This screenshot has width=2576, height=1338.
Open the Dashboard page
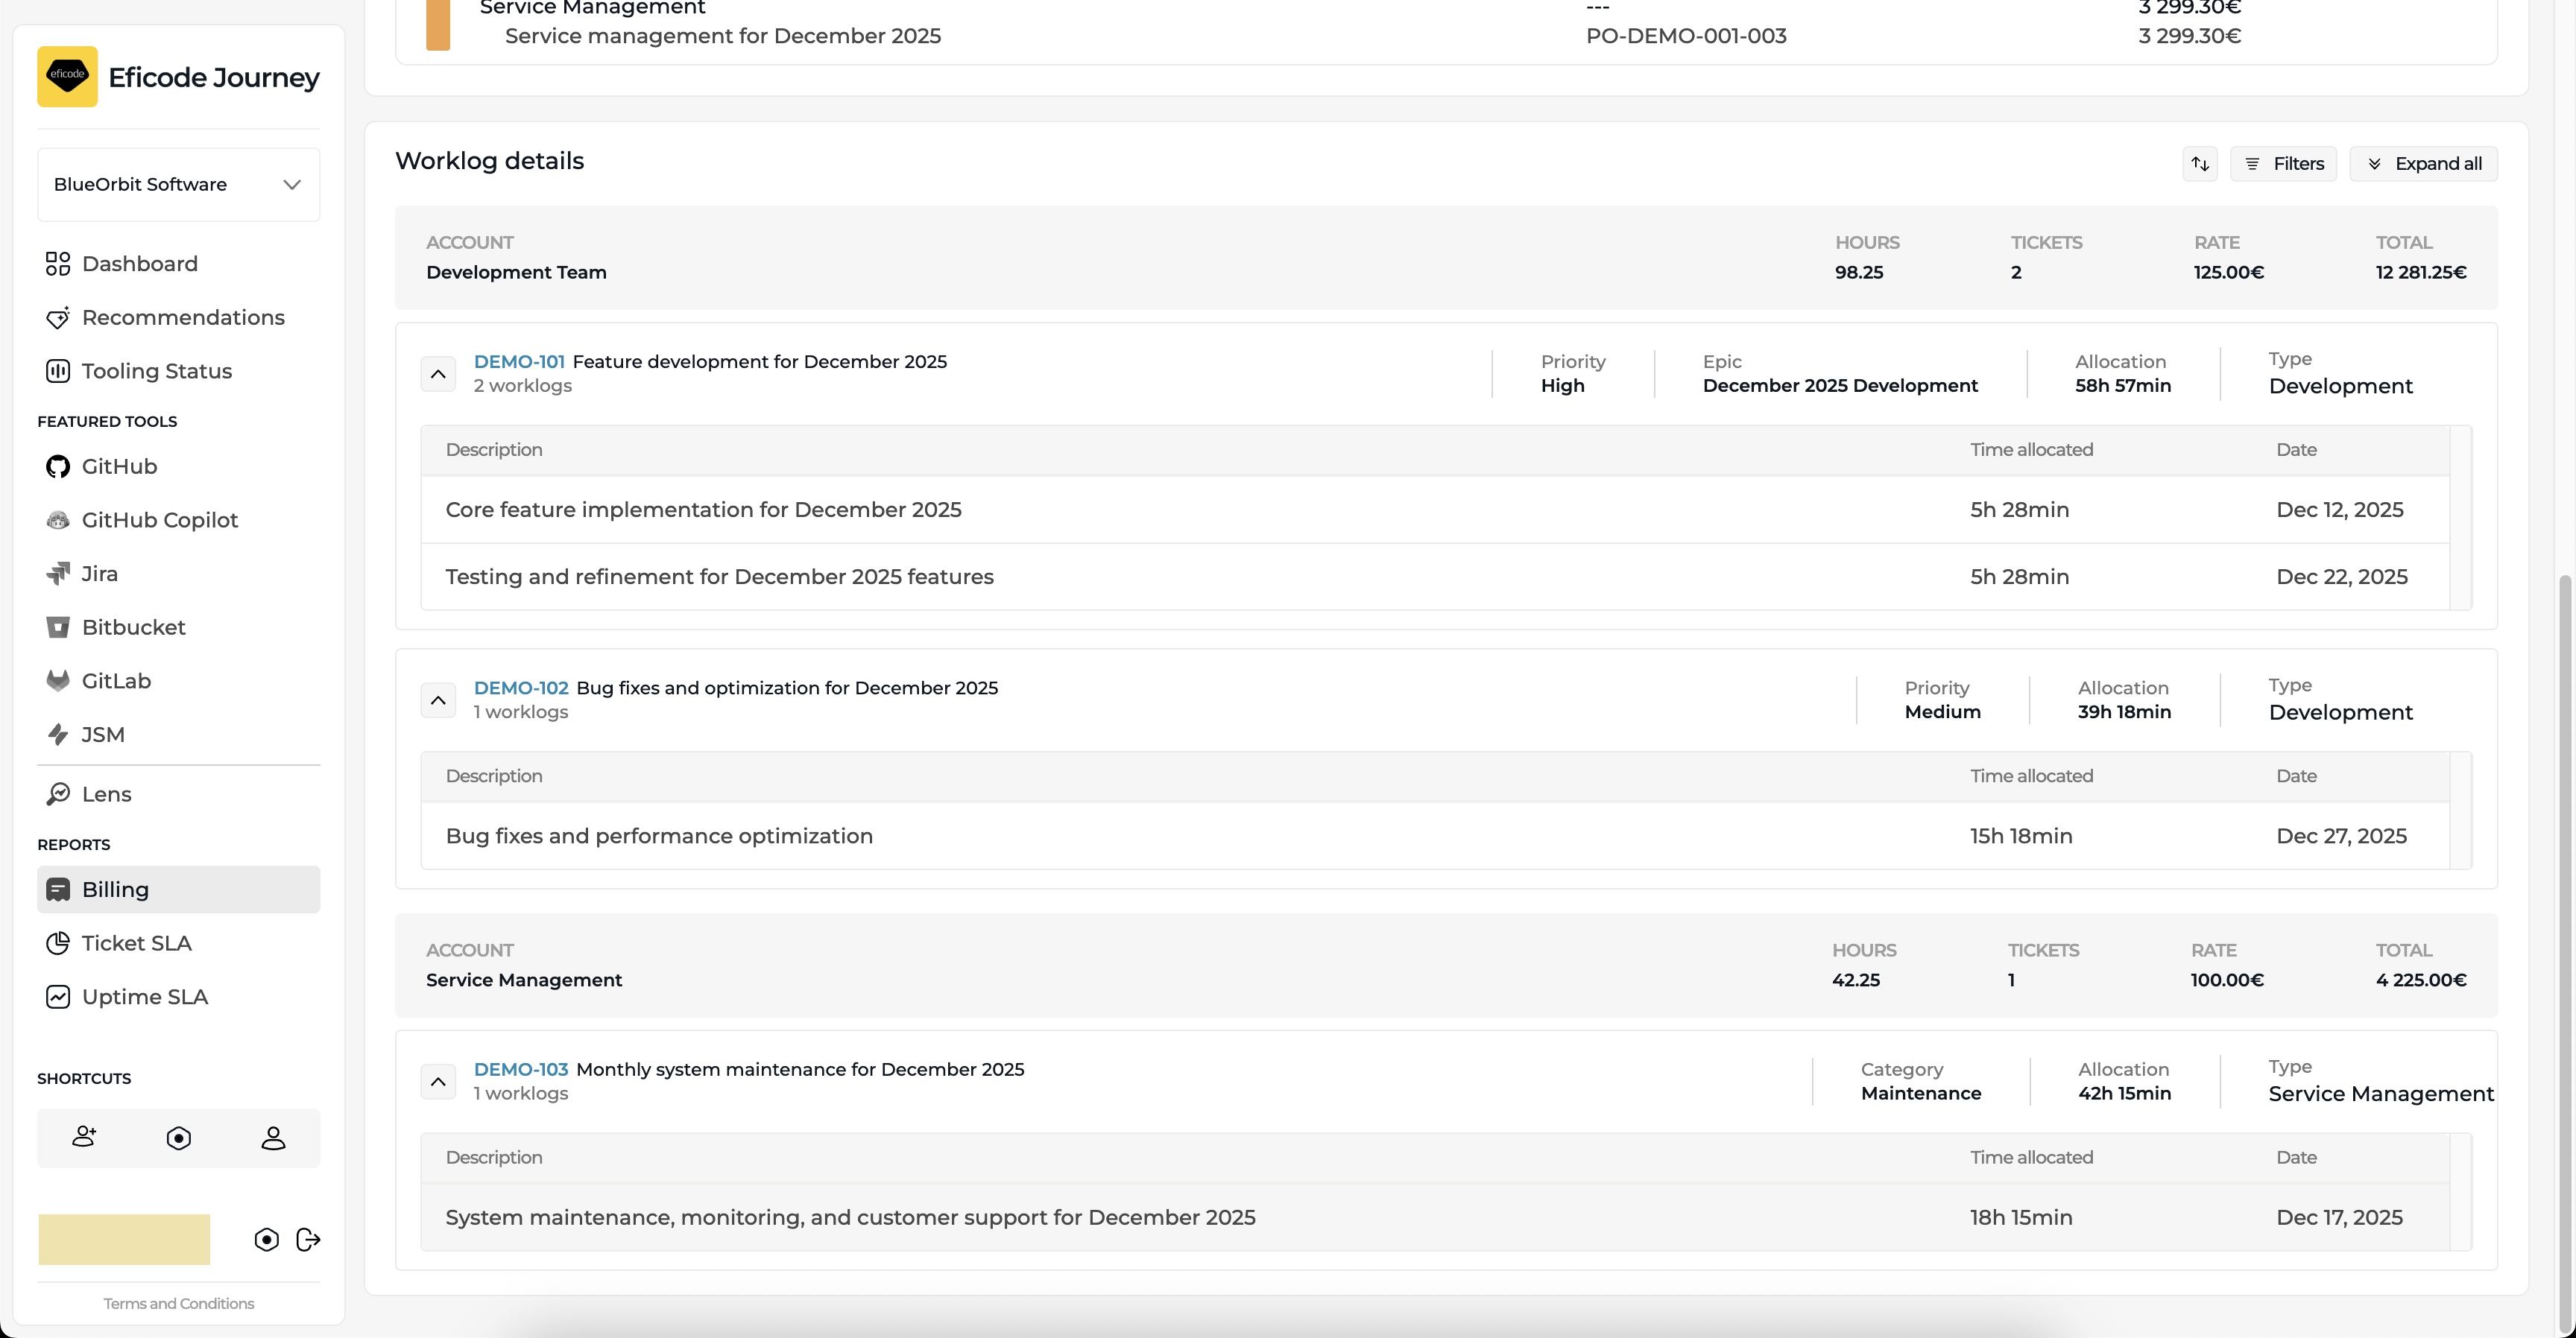[x=139, y=264]
